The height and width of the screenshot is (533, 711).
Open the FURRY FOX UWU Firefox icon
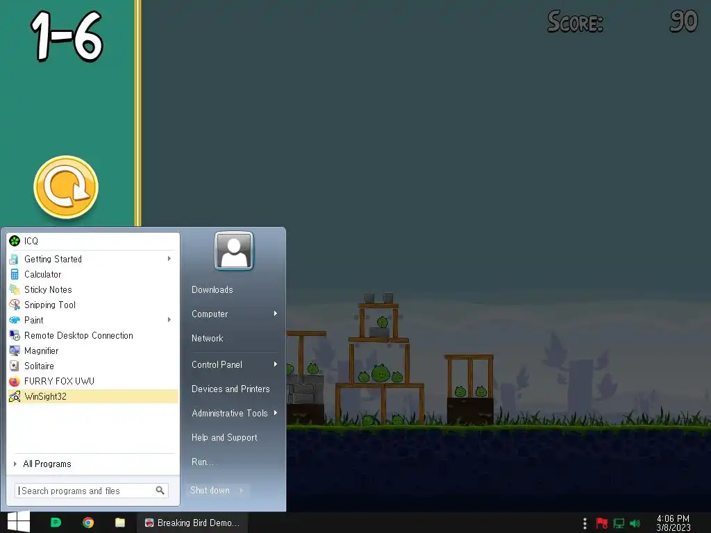[15, 381]
